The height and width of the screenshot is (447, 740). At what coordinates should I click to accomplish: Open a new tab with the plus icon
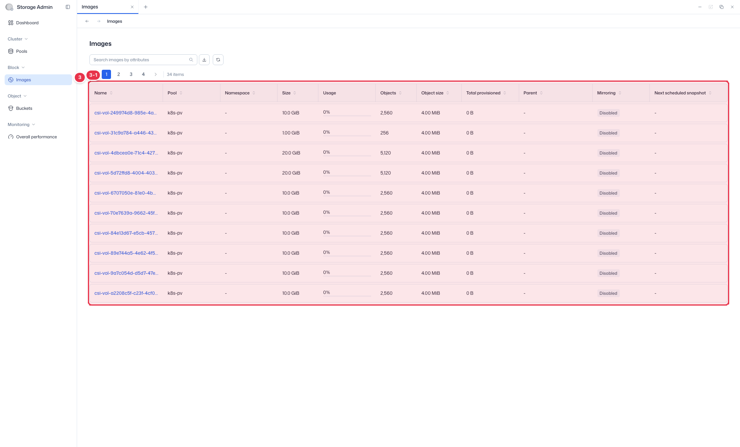pos(146,7)
